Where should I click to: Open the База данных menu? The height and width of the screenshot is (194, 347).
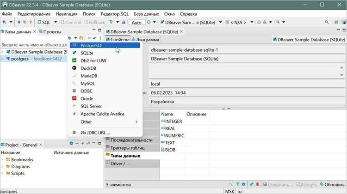click(x=146, y=14)
